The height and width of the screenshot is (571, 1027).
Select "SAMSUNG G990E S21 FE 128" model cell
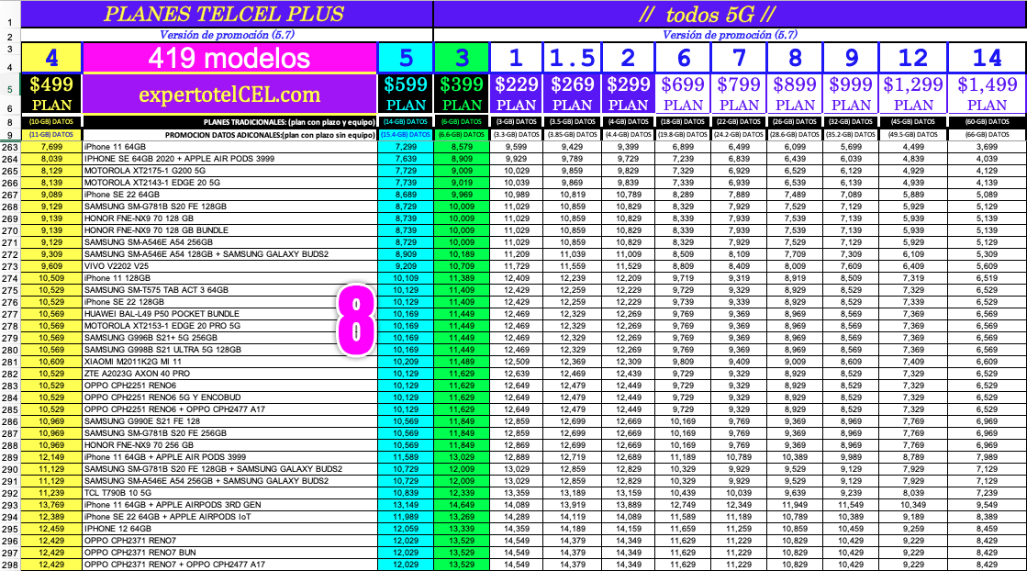coord(229,421)
